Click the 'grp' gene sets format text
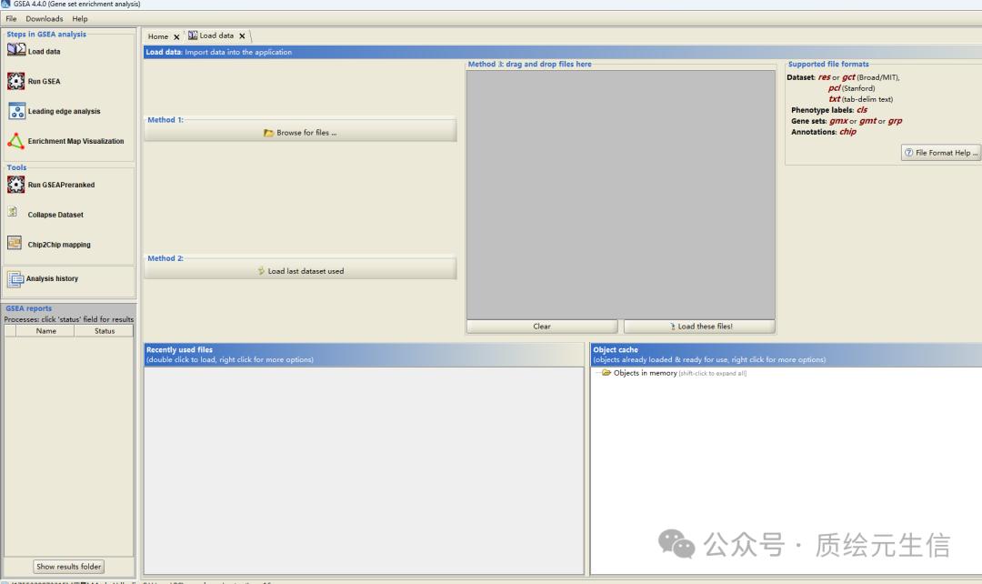 pos(895,121)
